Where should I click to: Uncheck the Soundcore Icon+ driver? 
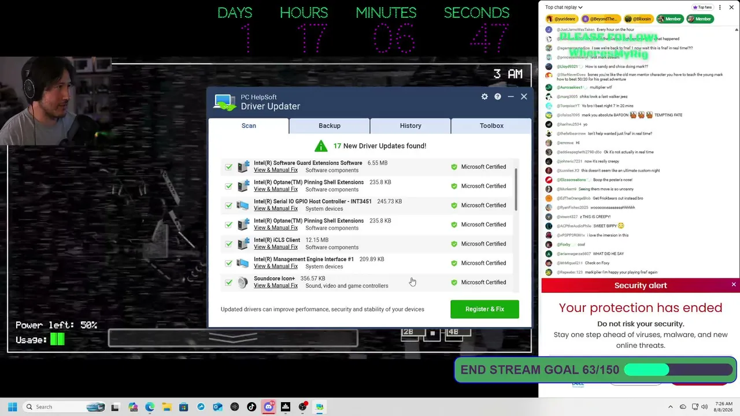(229, 283)
